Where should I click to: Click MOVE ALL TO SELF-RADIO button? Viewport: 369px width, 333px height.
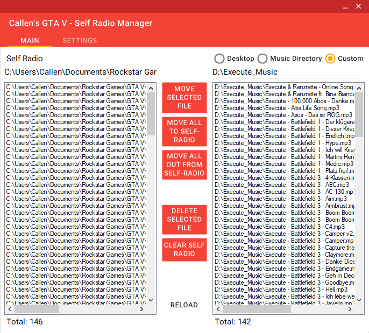[184, 132]
